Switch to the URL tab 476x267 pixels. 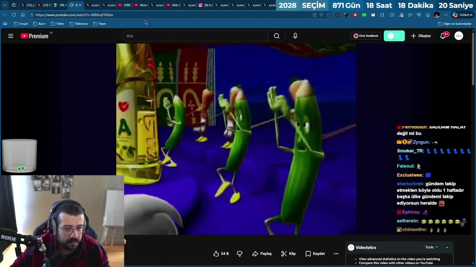59,5
